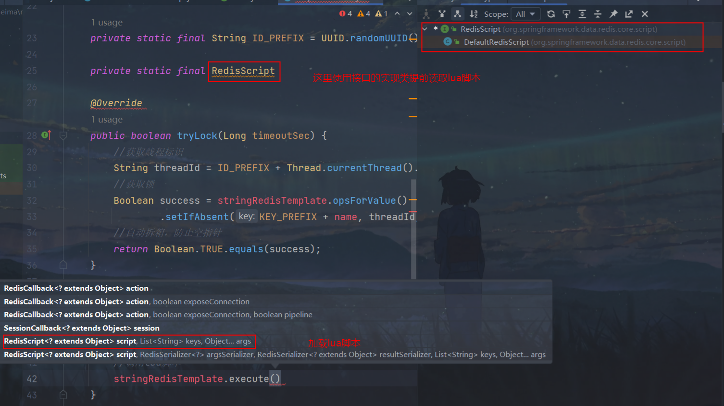Select RedisScript interface in hierarchy
Viewport: 724px width, 406px height.
tap(559, 29)
